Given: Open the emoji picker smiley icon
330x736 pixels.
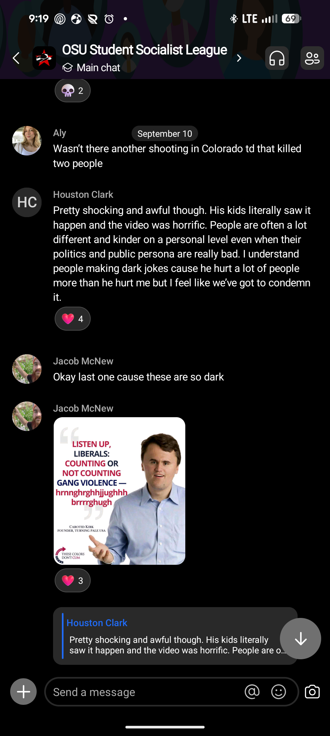Looking at the screenshot, I should [279, 692].
